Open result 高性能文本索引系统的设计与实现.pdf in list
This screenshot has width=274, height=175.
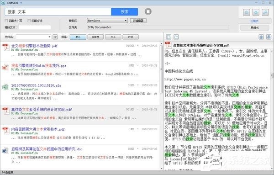point(42,110)
